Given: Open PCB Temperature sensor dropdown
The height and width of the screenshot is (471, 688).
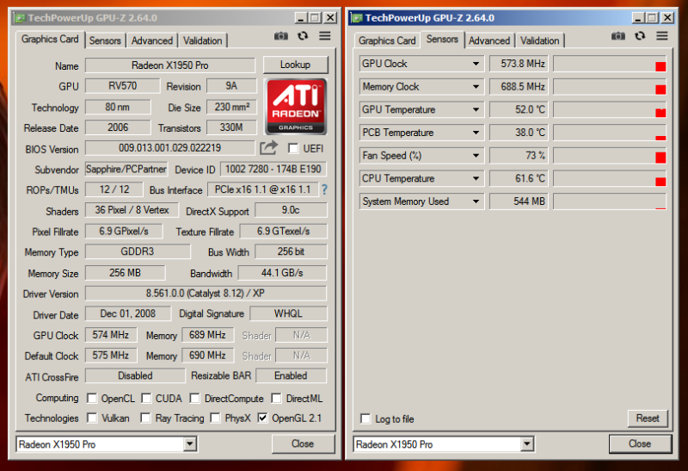Looking at the screenshot, I should coord(476,133).
